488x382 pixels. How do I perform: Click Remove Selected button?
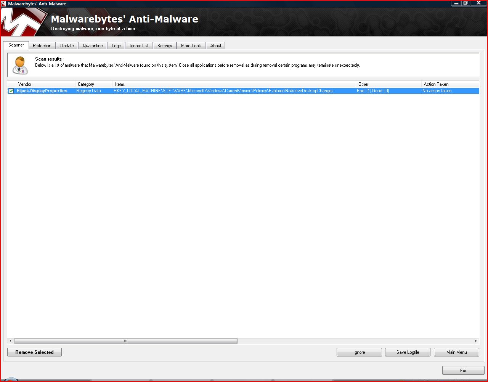tap(34, 352)
